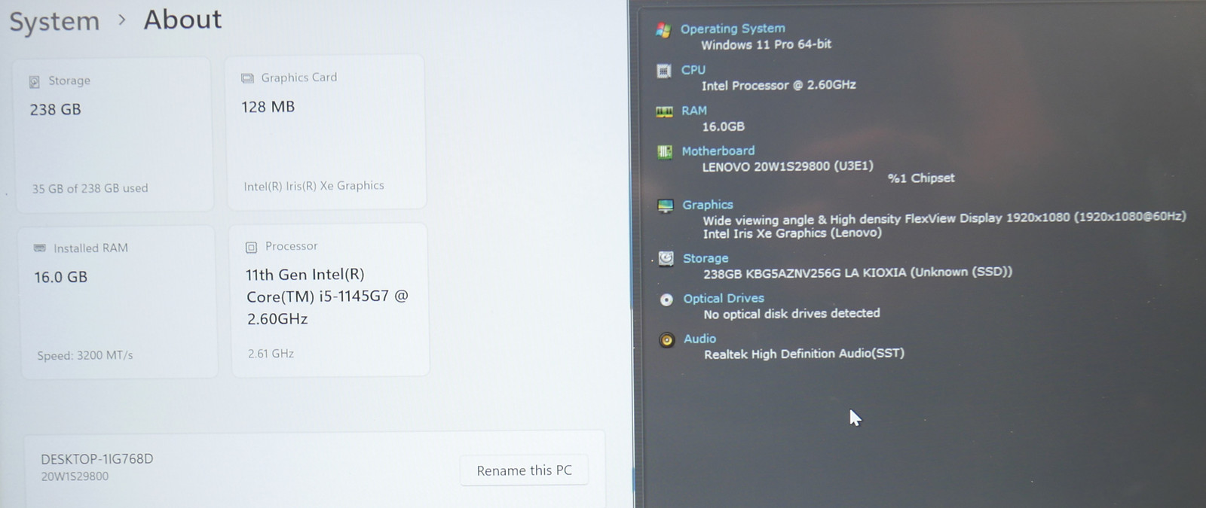The image size is (1206, 508).
Task: Open the CPU section link
Action: (x=693, y=69)
